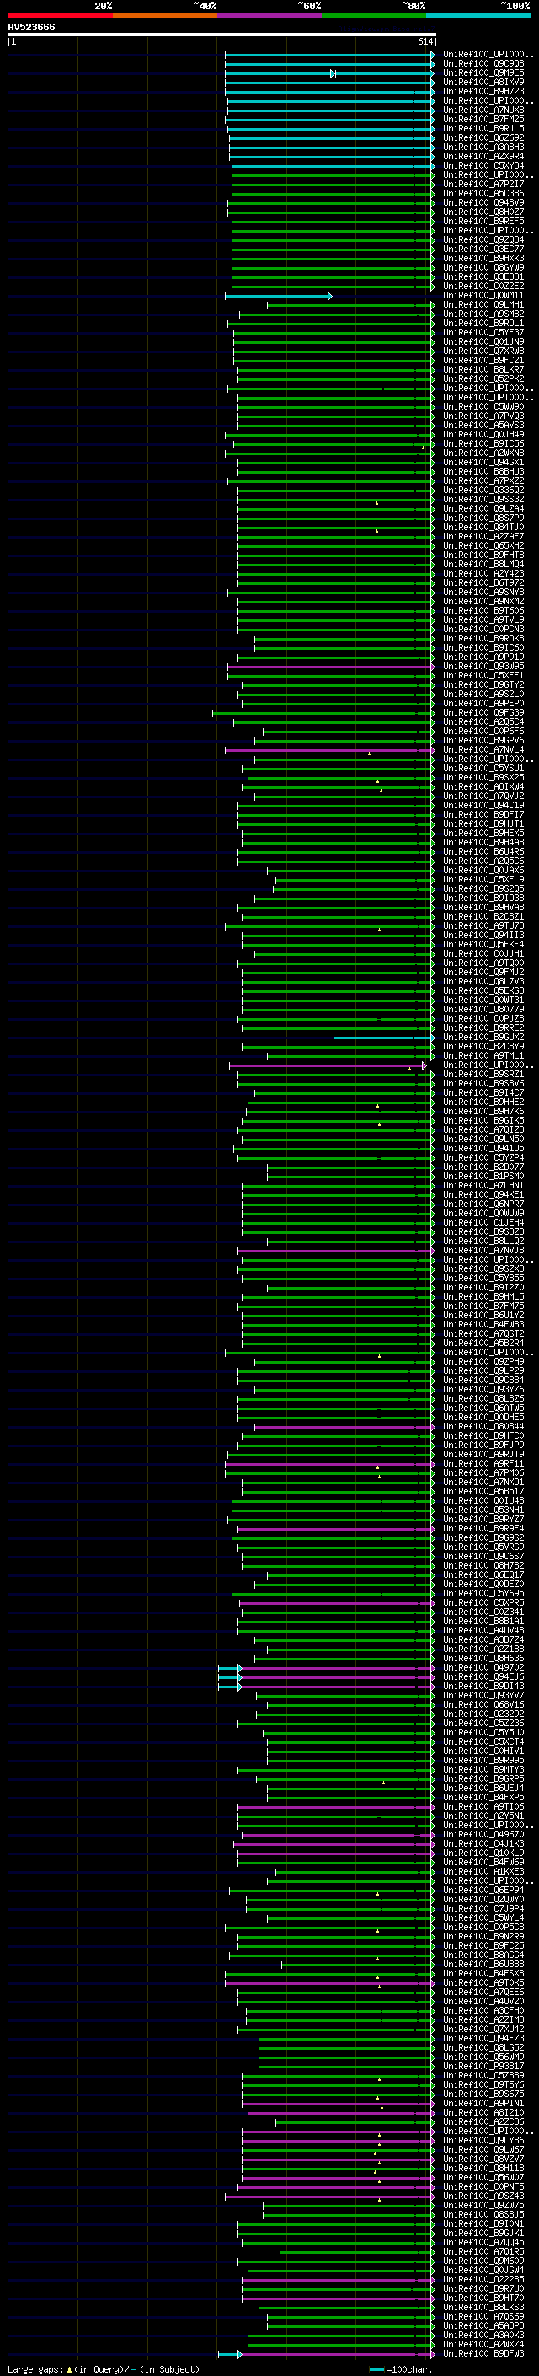Image resolution: width=539 pixels, height=2376 pixels.
Task: Click the cyan =100char. scale legend bar
Action: [x=376, y=2369]
